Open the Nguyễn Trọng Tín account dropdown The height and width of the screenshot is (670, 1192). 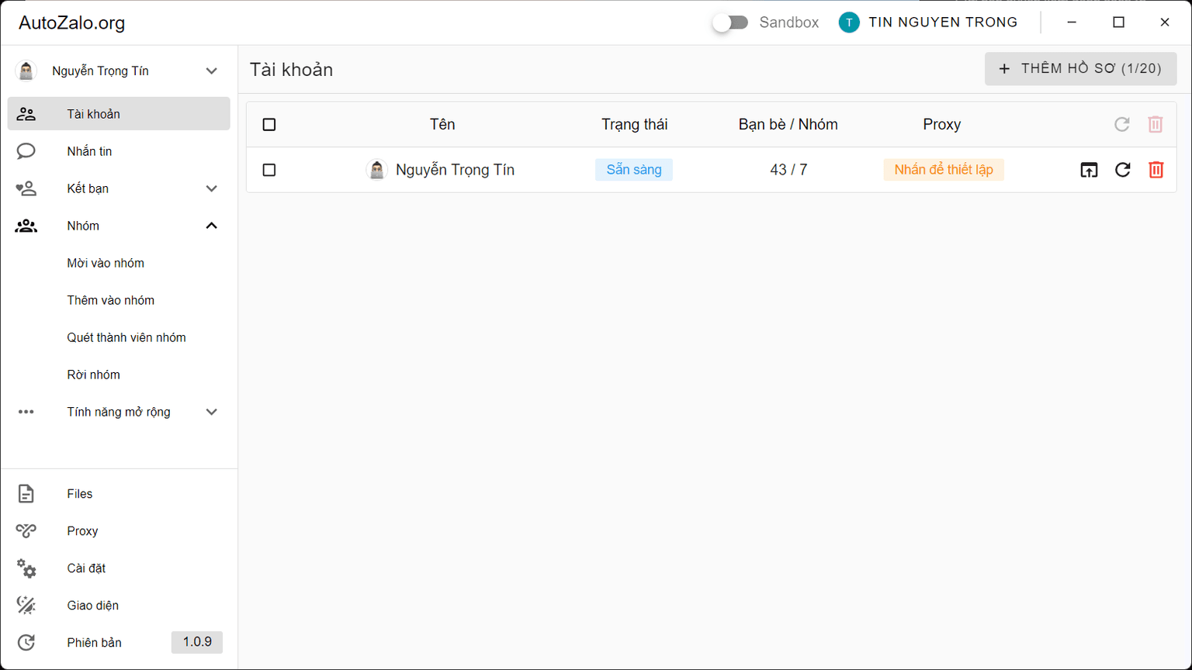pos(211,71)
